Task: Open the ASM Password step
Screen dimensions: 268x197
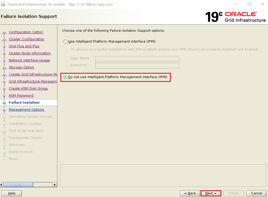Action: [21, 95]
